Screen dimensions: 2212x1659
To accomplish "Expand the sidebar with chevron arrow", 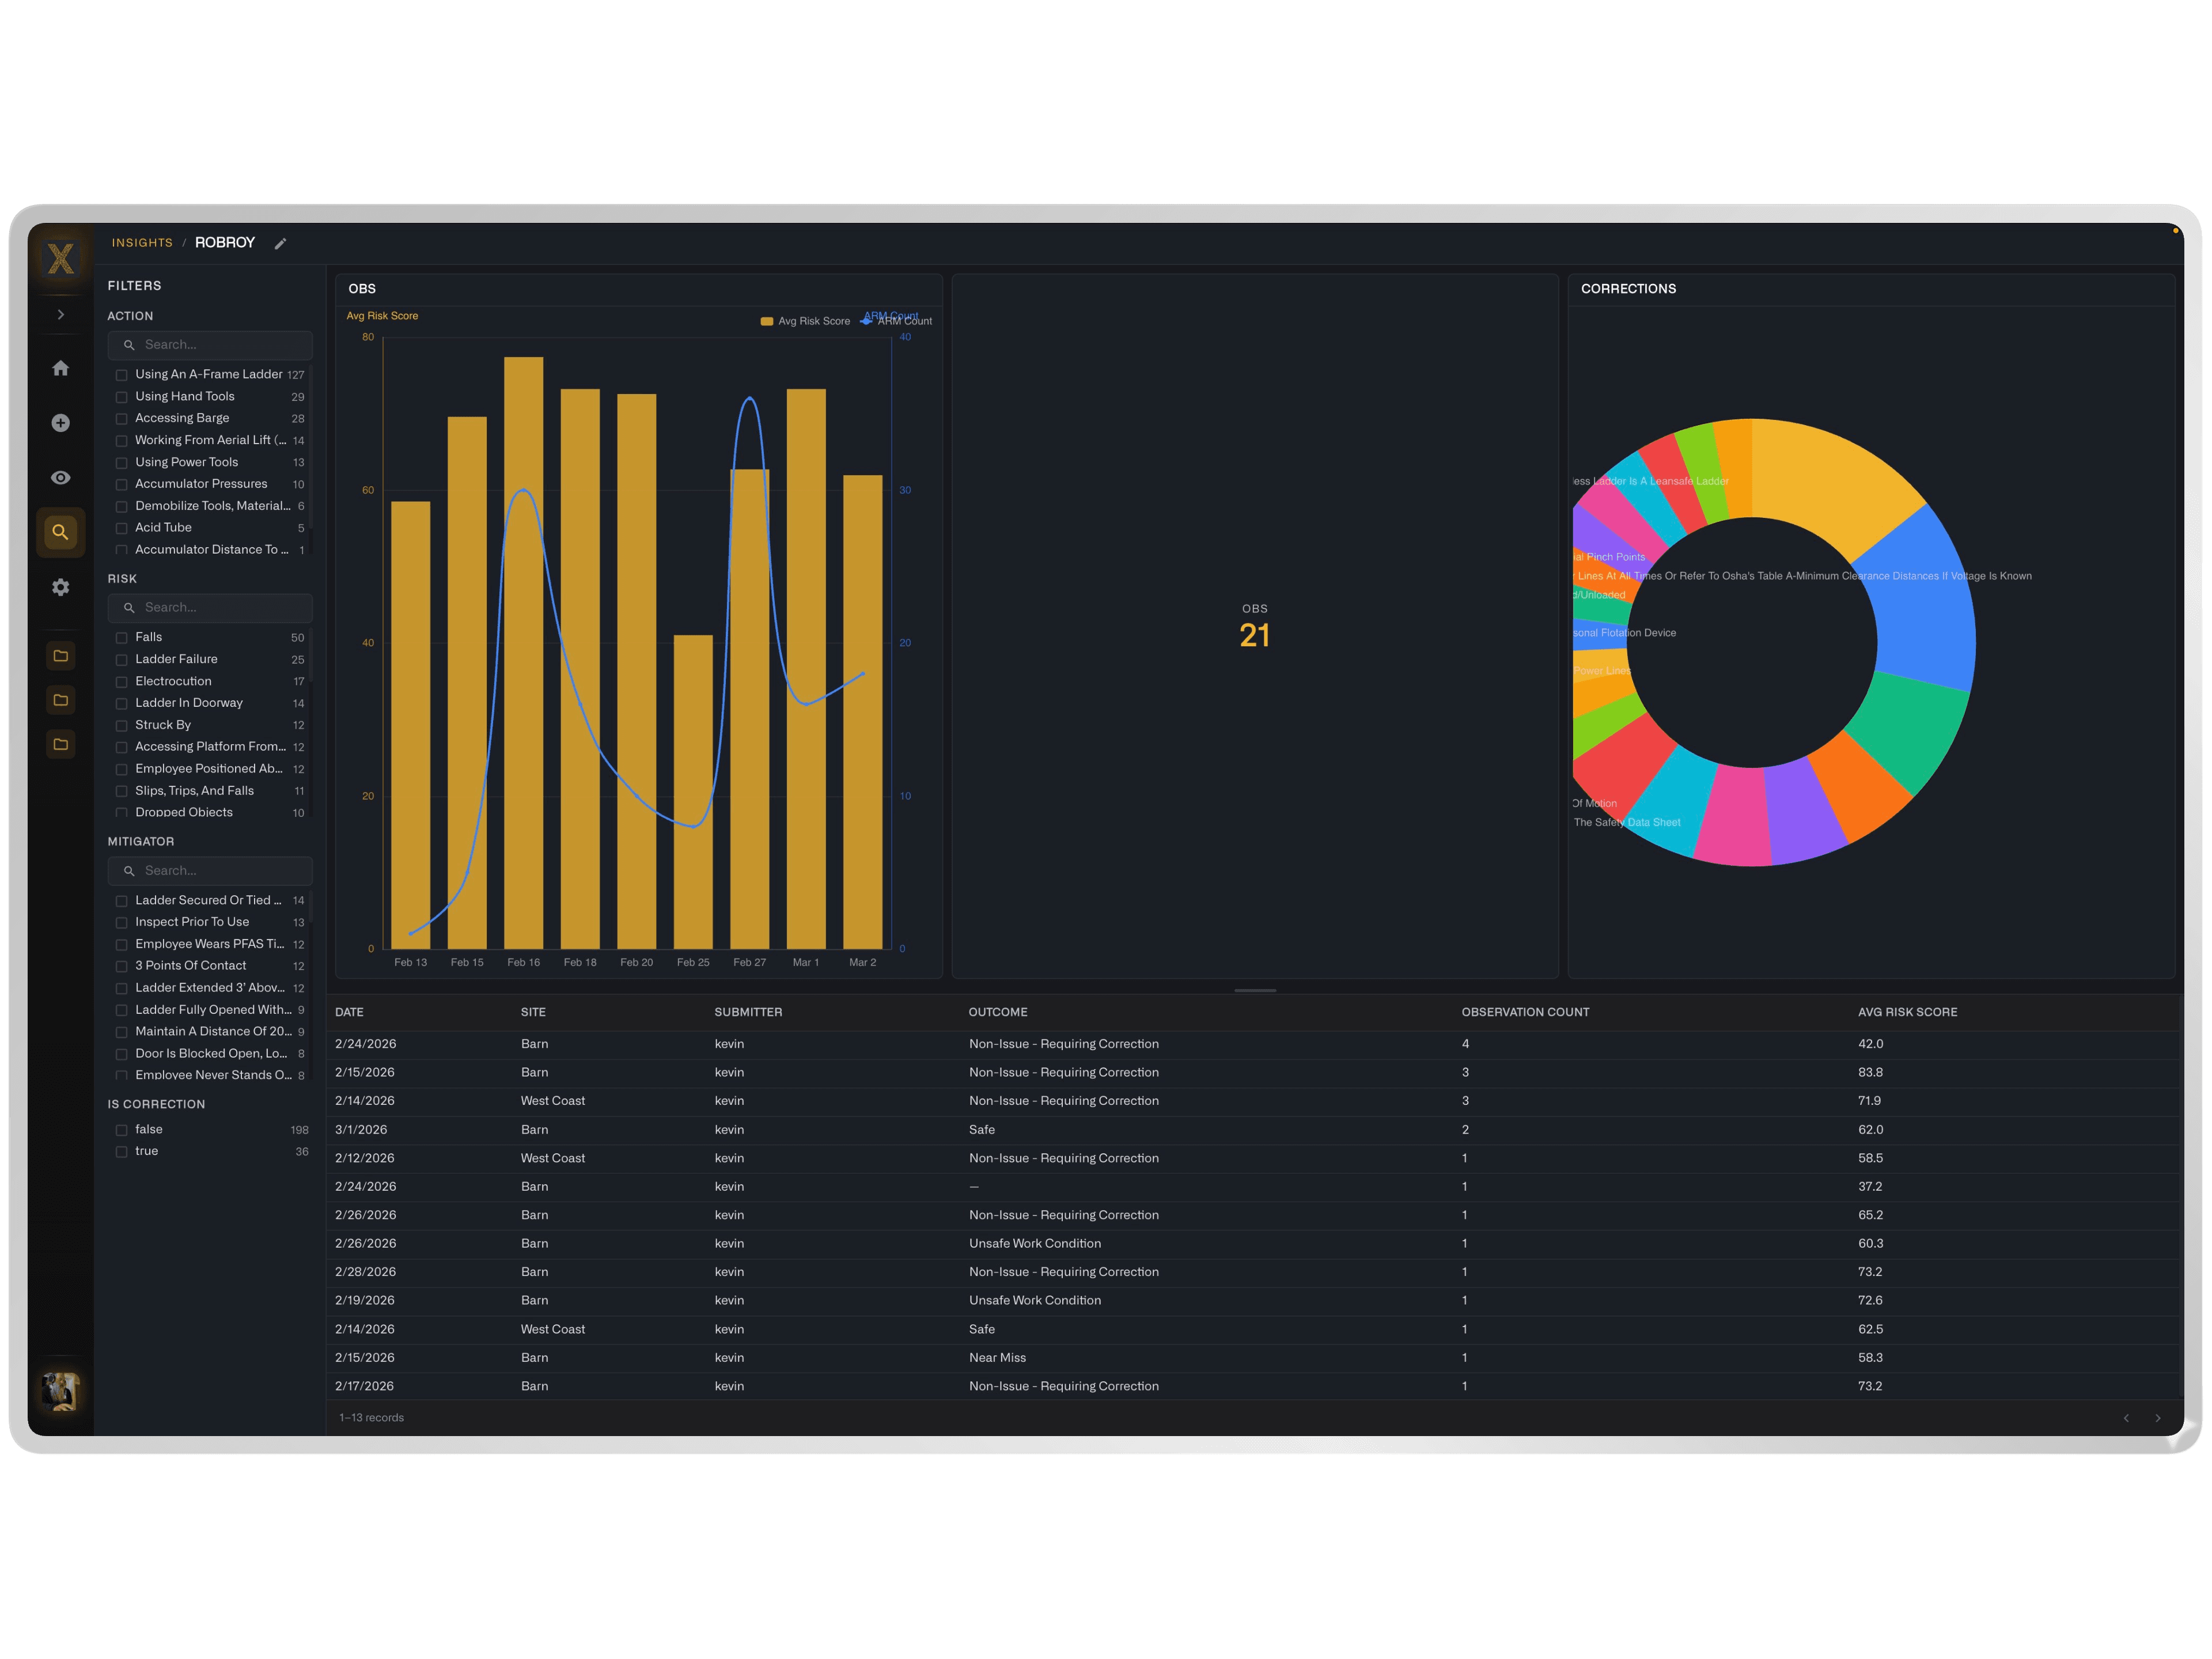I will pyautogui.click(x=61, y=315).
